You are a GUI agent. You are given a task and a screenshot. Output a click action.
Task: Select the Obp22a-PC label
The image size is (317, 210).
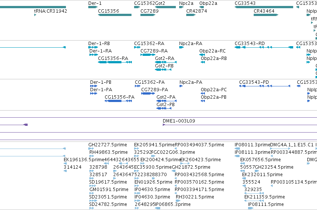point(214,90)
